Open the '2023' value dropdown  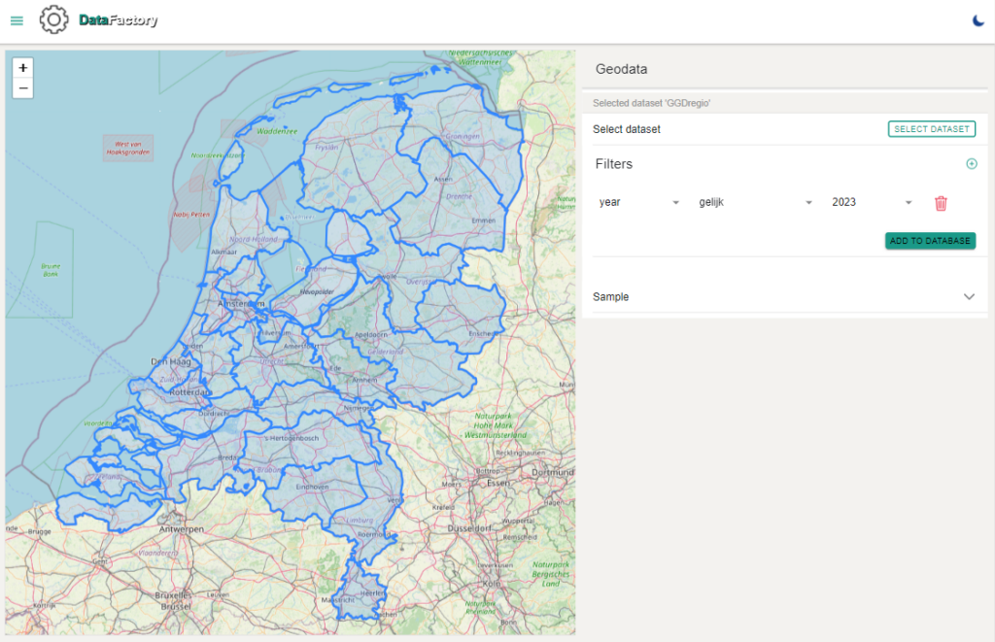click(x=872, y=202)
